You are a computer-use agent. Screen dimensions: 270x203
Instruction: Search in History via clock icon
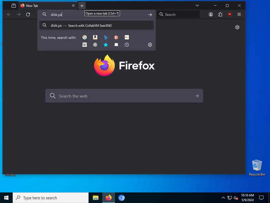pos(127,45)
